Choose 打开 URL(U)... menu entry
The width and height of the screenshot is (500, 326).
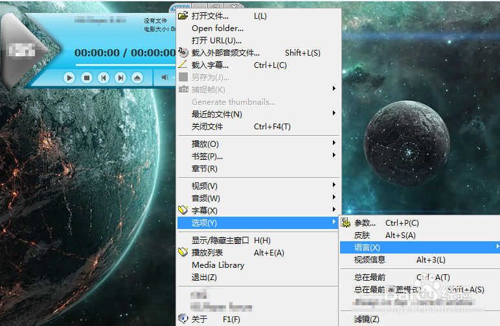click(x=258, y=41)
